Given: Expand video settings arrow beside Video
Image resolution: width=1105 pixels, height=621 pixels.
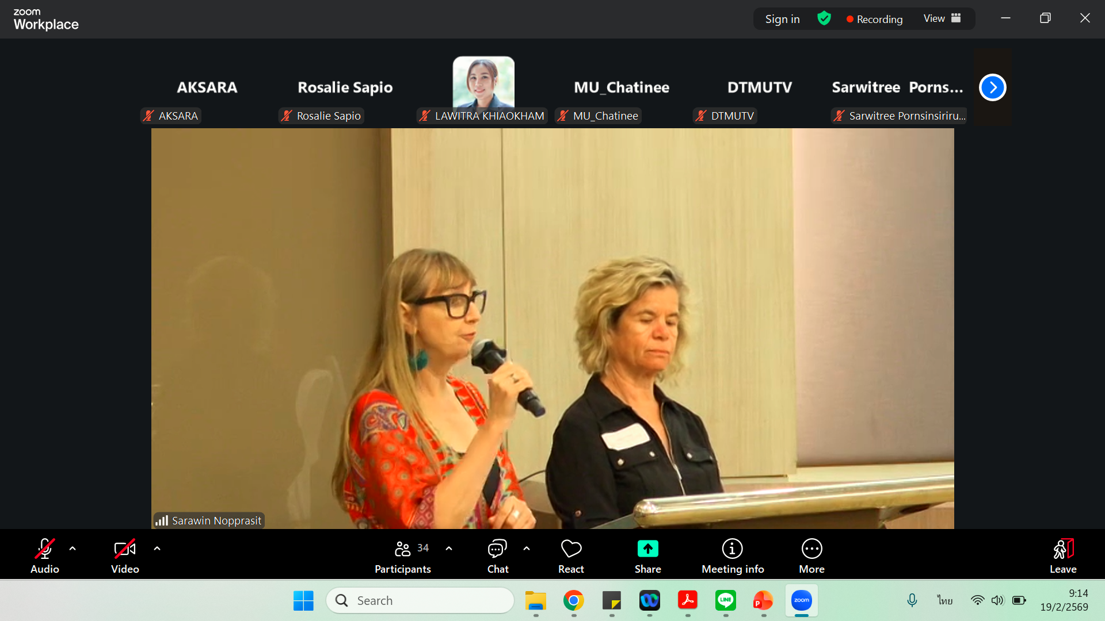Looking at the screenshot, I should (157, 549).
